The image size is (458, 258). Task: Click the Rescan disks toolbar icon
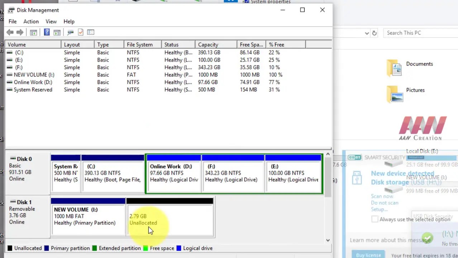(x=70, y=33)
